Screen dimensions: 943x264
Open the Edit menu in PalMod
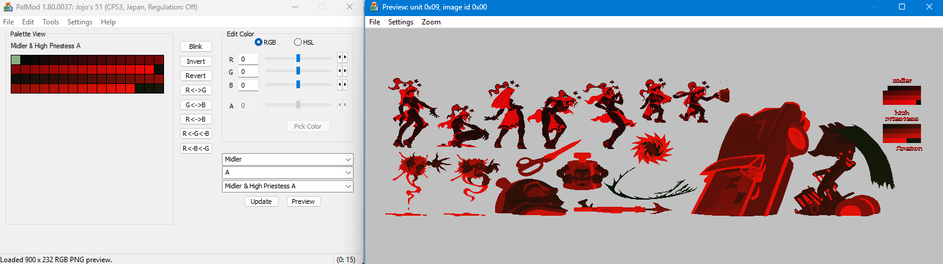tap(28, 22)
